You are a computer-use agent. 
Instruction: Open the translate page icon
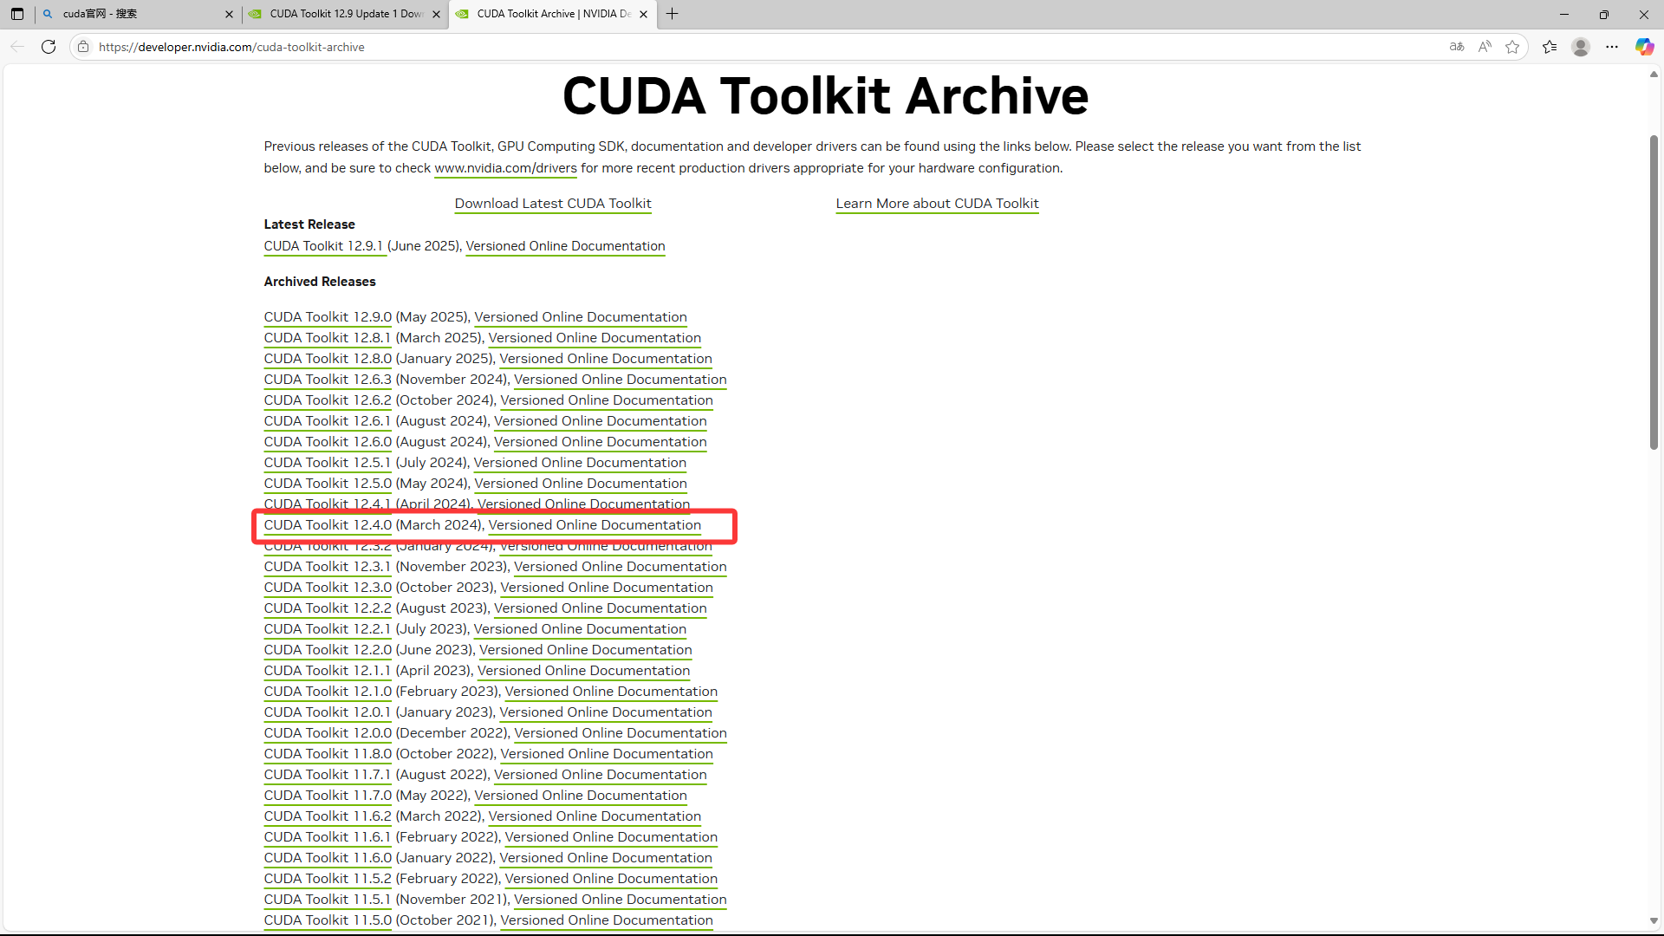pos(1457,47)
